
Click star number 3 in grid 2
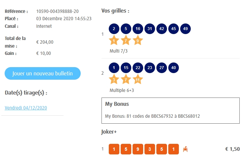(x=114, y=79)
